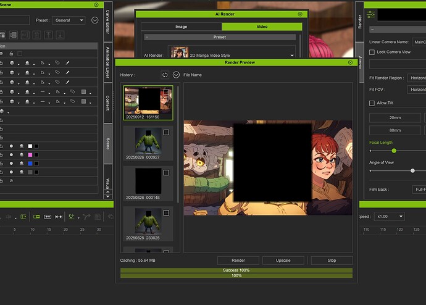Open the Preset General dropdown in Scene panel

[69, 20]
